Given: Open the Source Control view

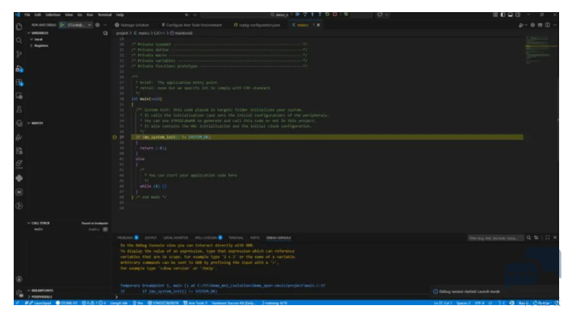Looking at the screenshot, I should point(19,54).
